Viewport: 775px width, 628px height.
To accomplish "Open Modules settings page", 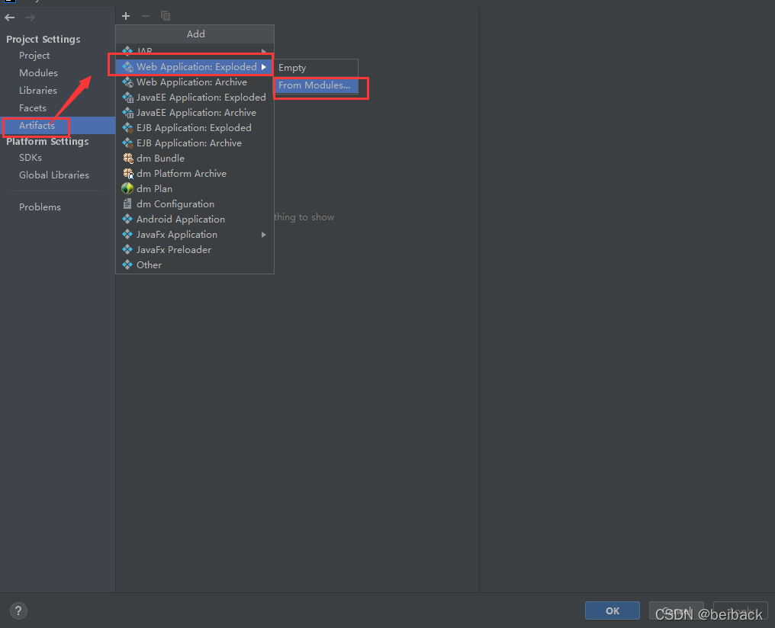I will (x=39, y=72).
